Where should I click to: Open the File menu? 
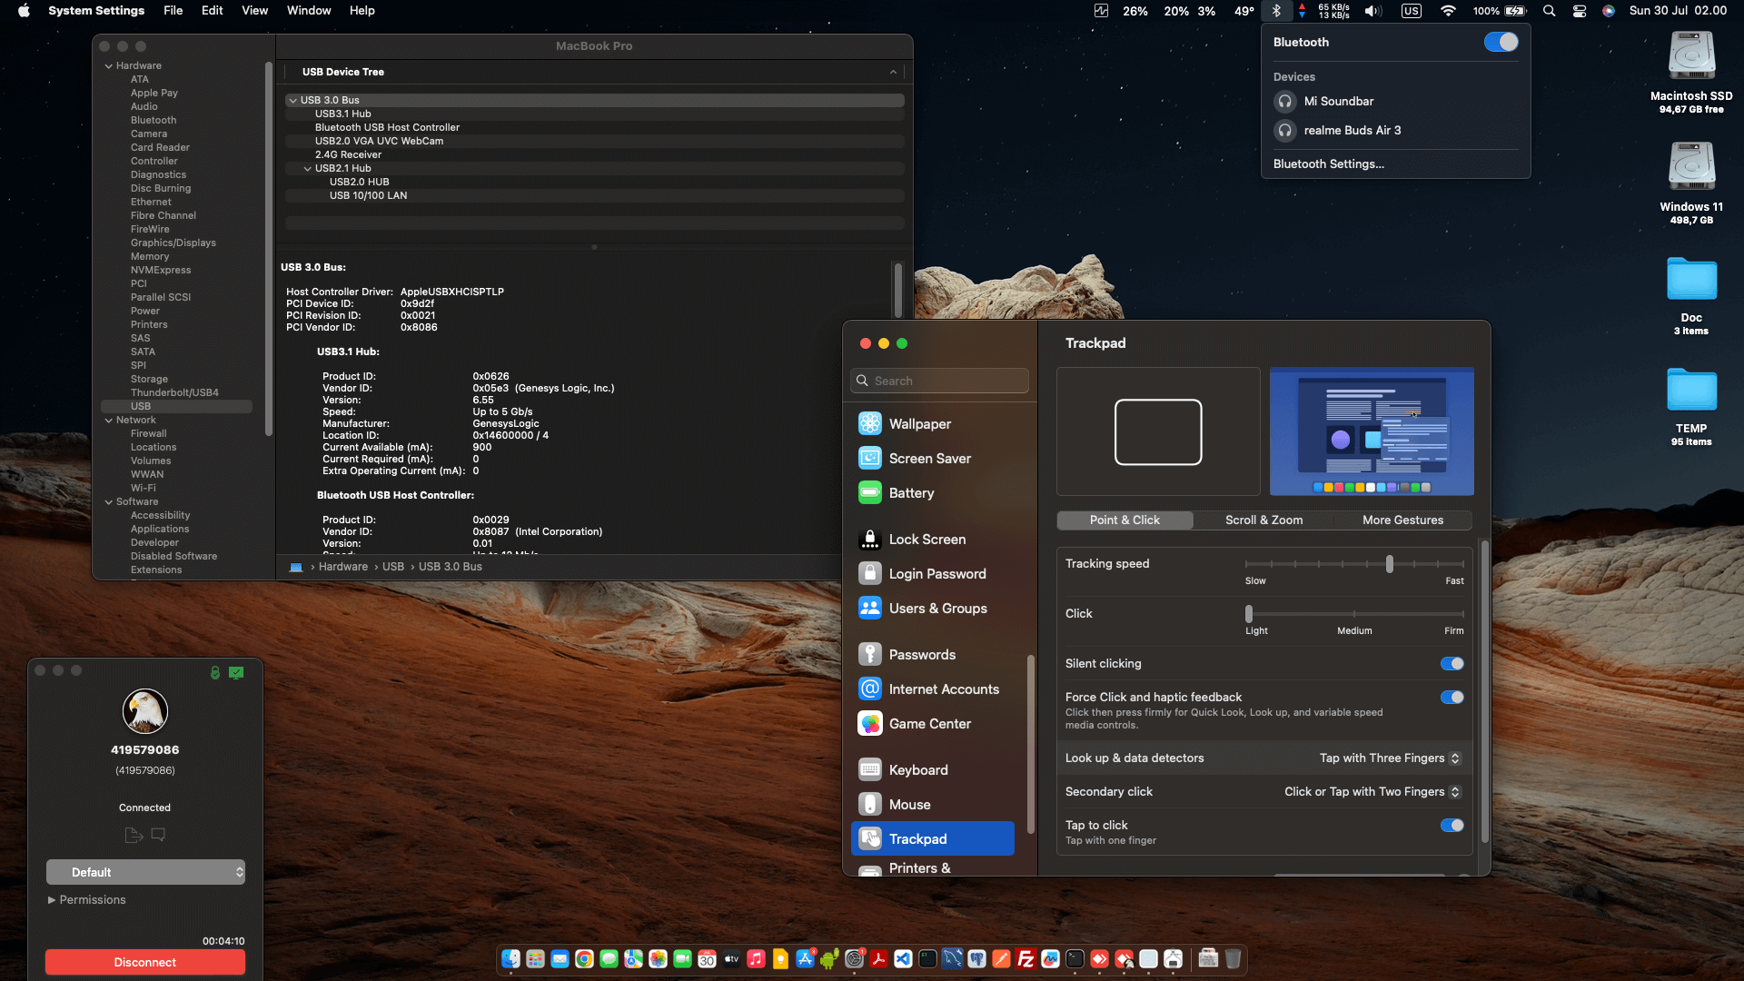pyautogui.click(x=173, y=11)
